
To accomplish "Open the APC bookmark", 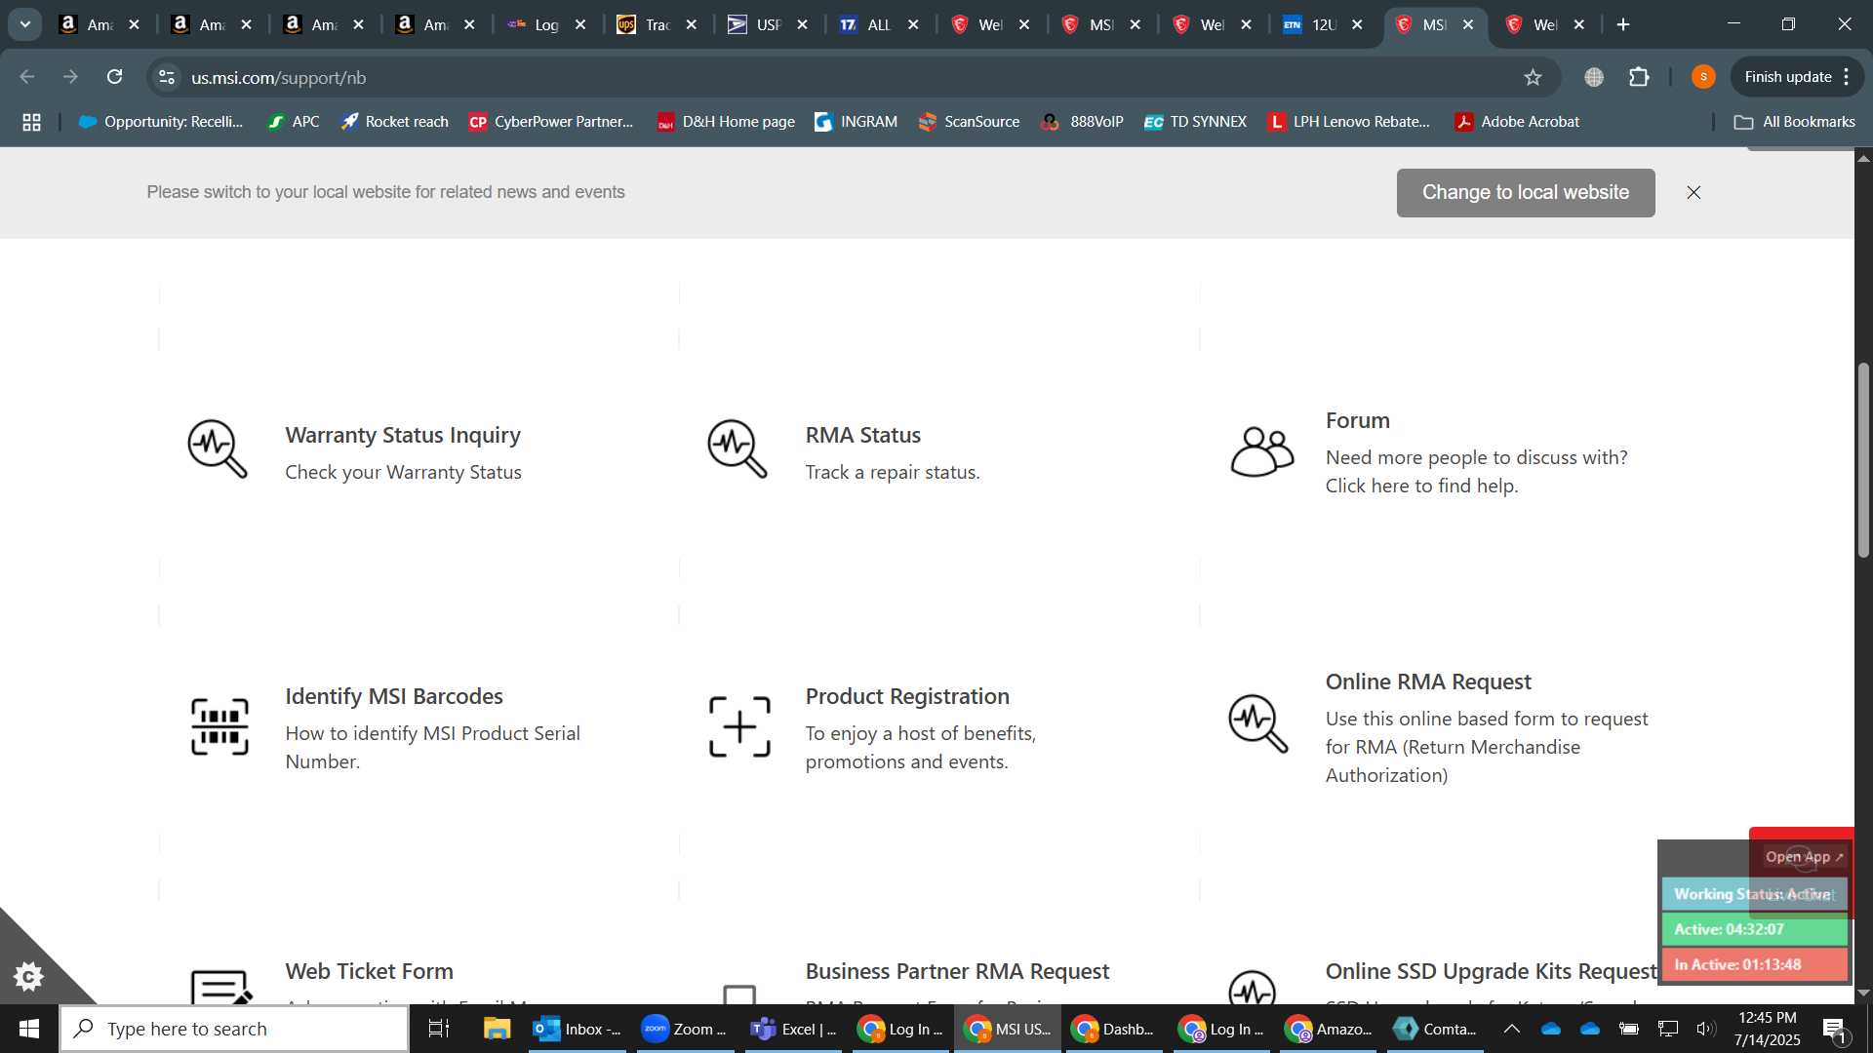I will click(294, 122).
